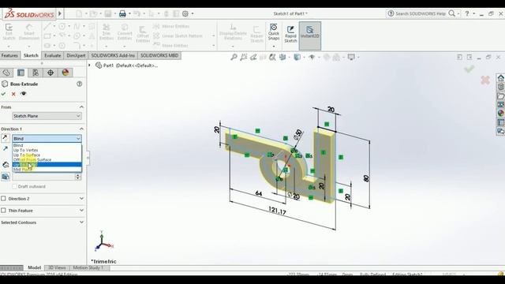This screenshot has height=284, width=505.
Task: Open the ConfigurationManager tab icon
Action: 36,73
